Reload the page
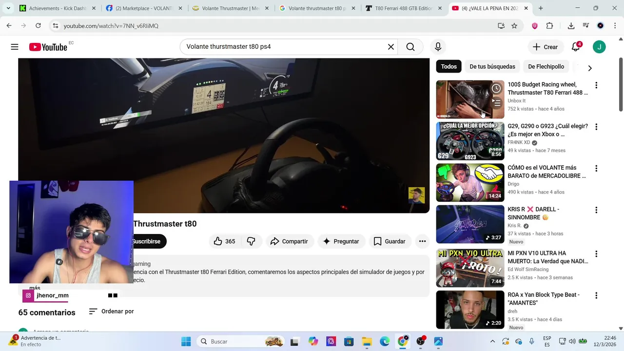 tap(38, 26)
